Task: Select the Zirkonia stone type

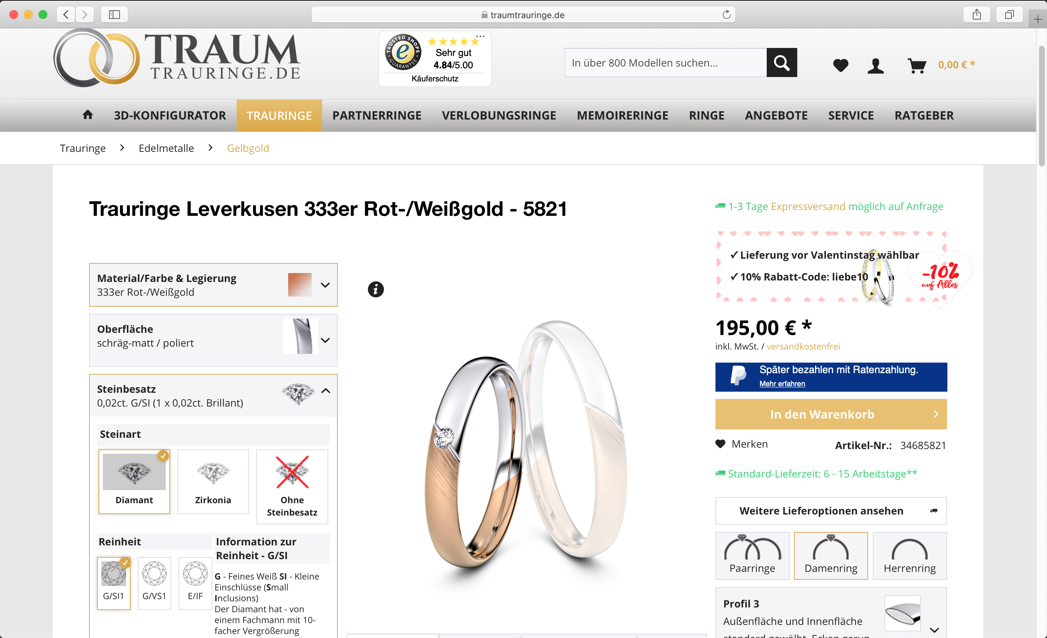Action: coord(213,481)
